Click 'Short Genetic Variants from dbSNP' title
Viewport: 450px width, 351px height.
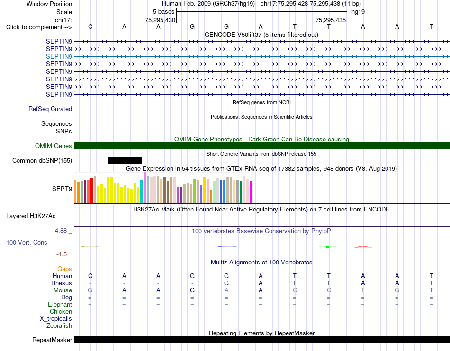(261, 154)
